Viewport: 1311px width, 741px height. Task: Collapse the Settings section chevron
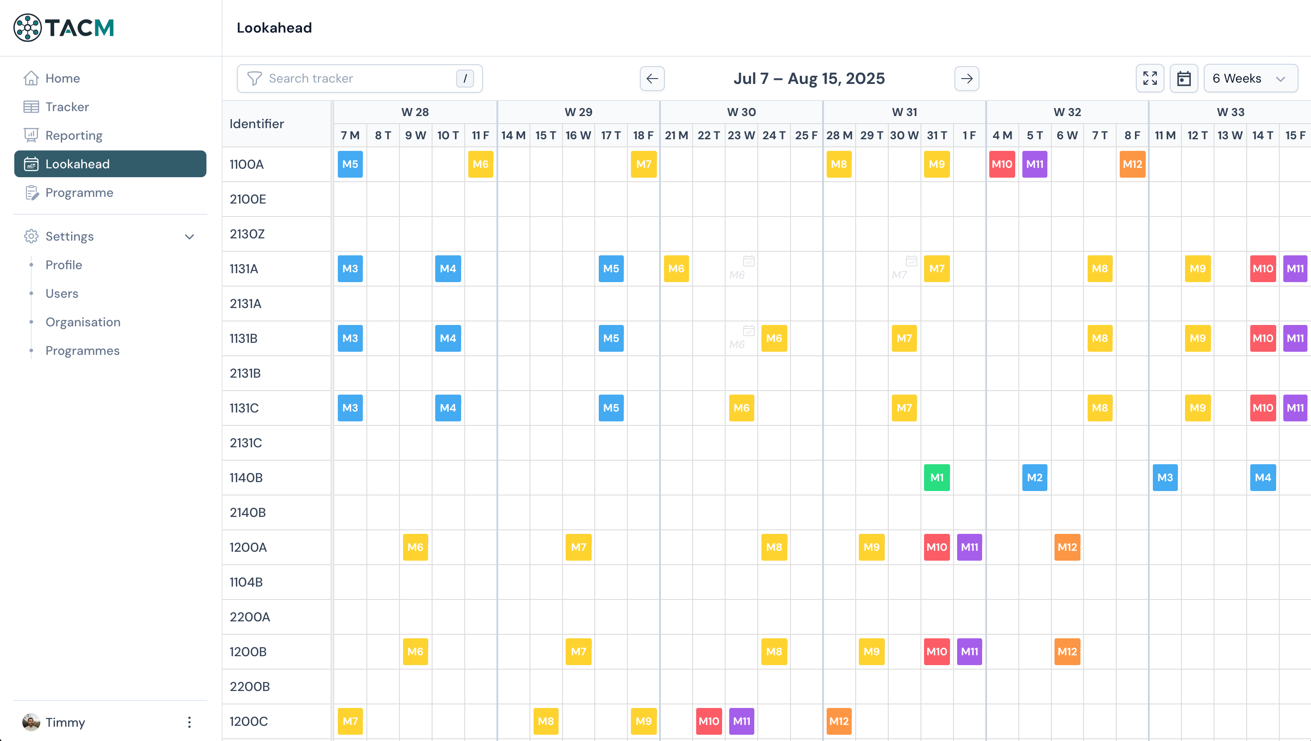click(189, 237)
